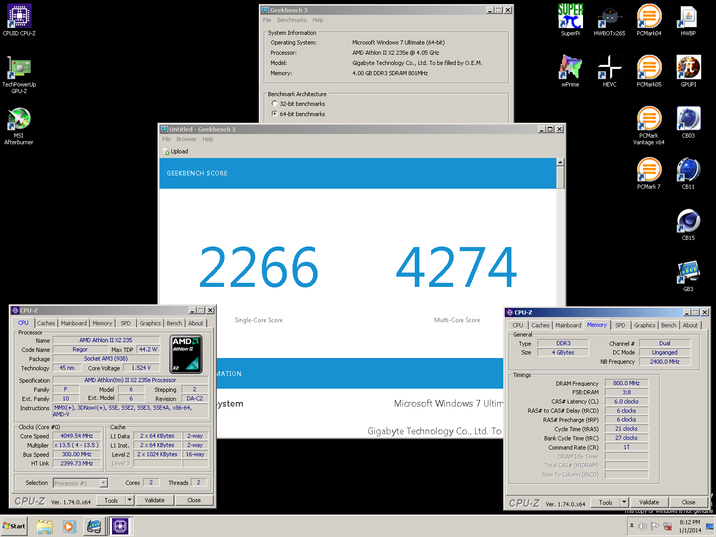Open the GB3 Geekbench shortcut
The image size is (716, 537).
[688, 276]
